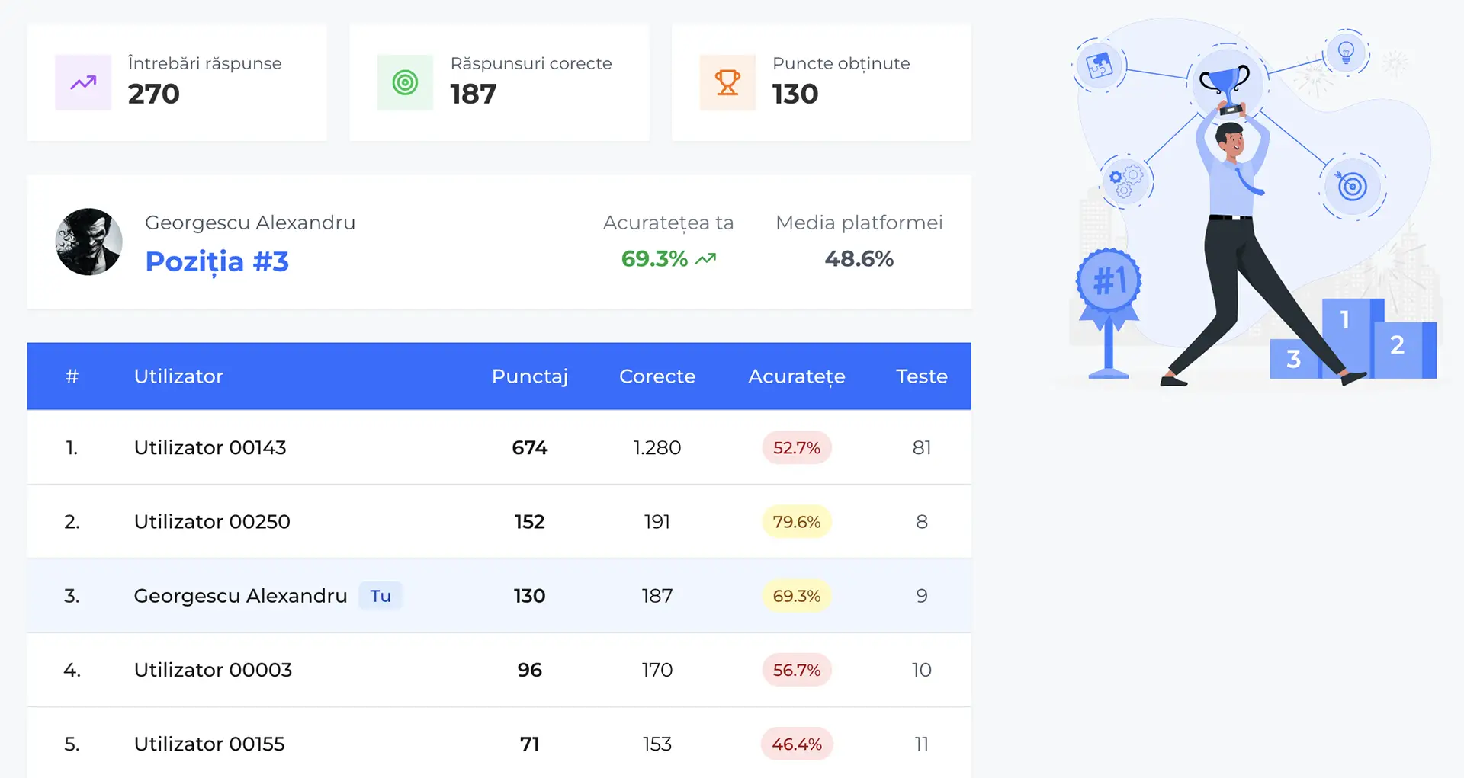Select the row for Utilizator 00143

point(499,447)
